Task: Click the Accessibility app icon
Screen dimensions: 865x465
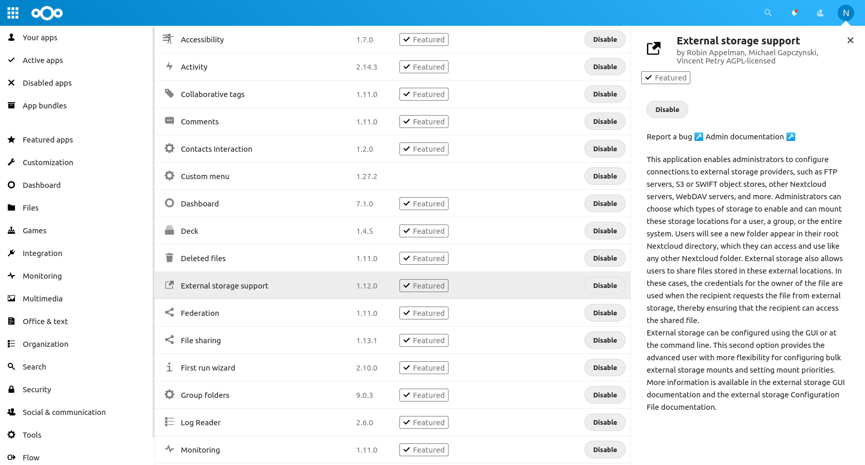Action: 168,39
